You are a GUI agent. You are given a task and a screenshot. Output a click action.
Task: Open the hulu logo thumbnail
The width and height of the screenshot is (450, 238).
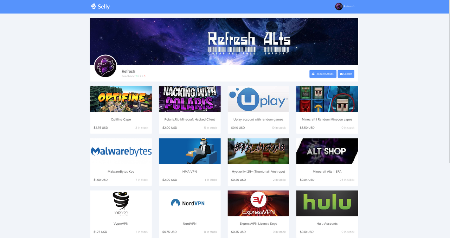pos(327,204)
